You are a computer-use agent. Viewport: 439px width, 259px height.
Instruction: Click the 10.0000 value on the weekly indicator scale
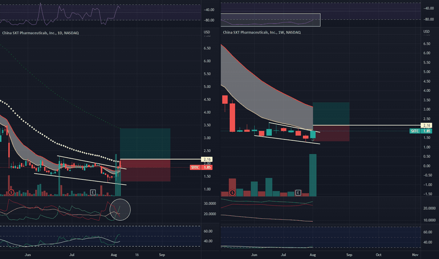[x=430, y=220]
